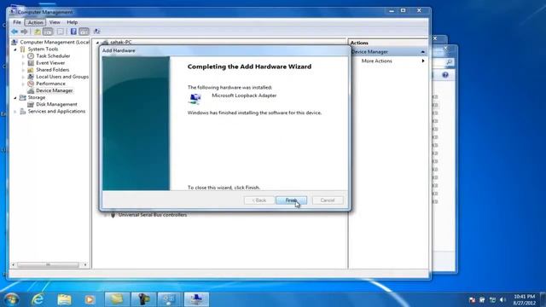Click the console tree horizontal scrollbar
Image resolution: width=546 pixels, height=307 pixels.
coord(49,265)
